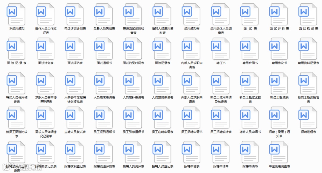This screenshot has width=322, height=173.
Task: Select the 新员工试用申请及核定表 file
Action: (x=221, y=83)
